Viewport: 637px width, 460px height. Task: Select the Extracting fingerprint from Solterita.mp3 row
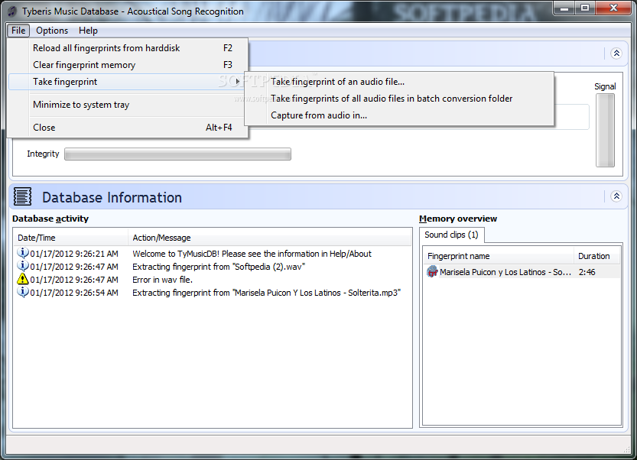213,293
